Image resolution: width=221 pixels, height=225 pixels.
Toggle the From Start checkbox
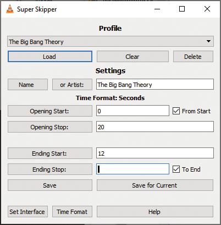(x=176, y=111)
